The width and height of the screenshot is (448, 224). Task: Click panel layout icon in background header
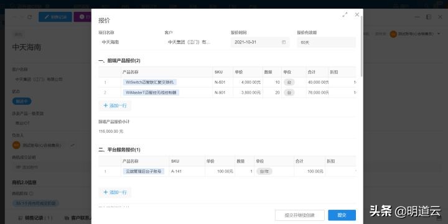(x=429, y=17)
